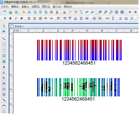139x114 pixels.
Task: Open the 帮助(H) menu
Action: [x=68, y=7]
